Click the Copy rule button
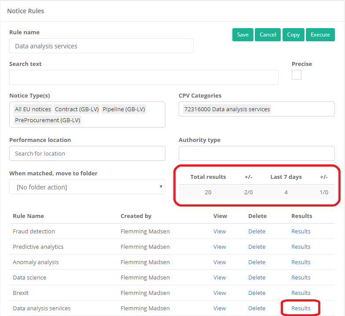Image resolution: width=345 pixels, height=316 pixels. [x=293, y=35]
